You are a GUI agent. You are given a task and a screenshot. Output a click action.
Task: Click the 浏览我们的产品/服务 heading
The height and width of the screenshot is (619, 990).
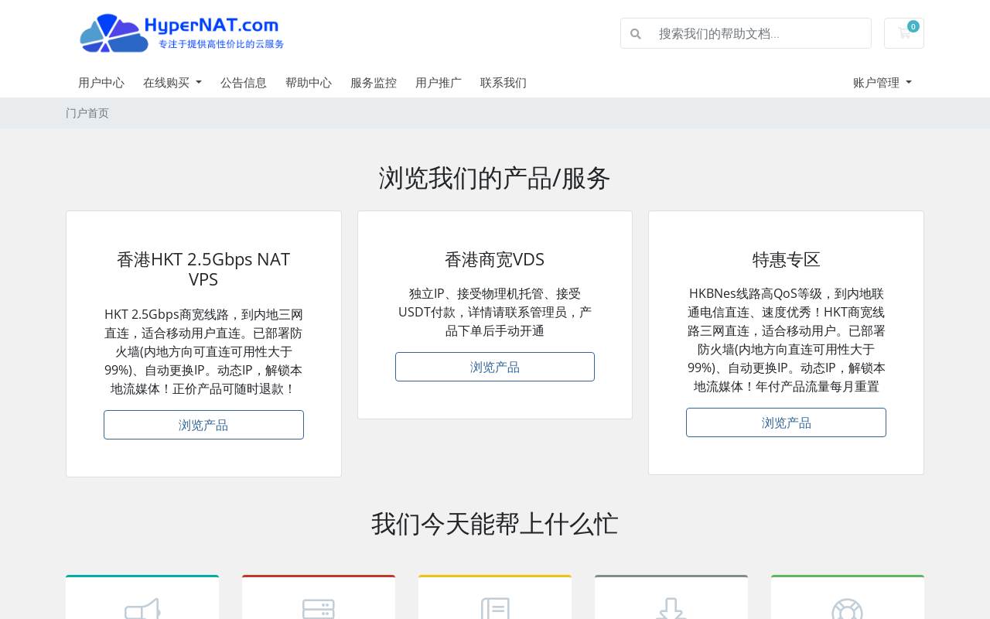click(x=495, y=178)
